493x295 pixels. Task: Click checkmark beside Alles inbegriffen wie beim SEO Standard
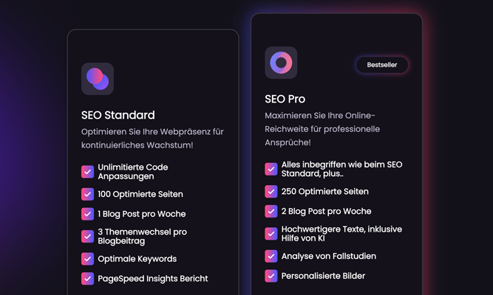(x=271, y=169)
